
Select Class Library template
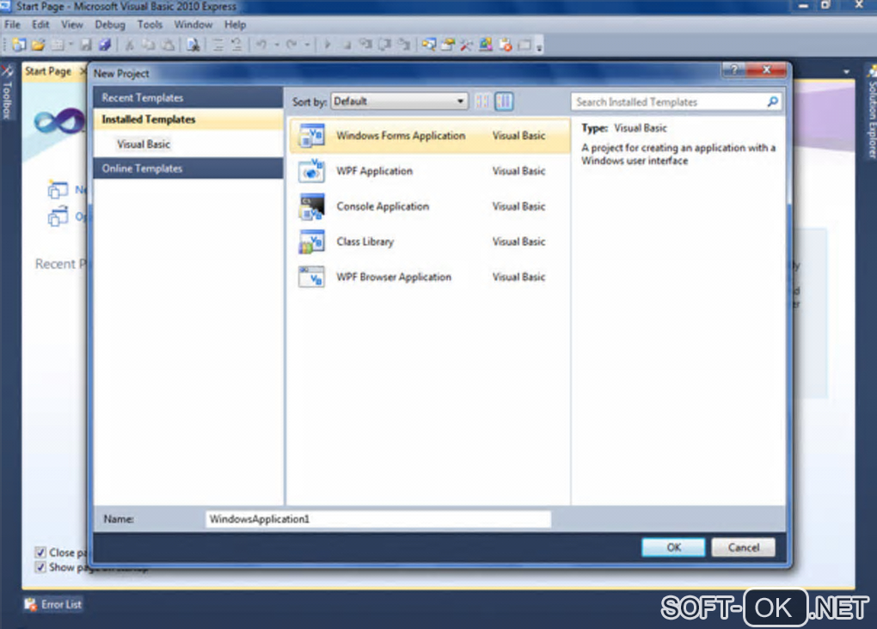430,241
